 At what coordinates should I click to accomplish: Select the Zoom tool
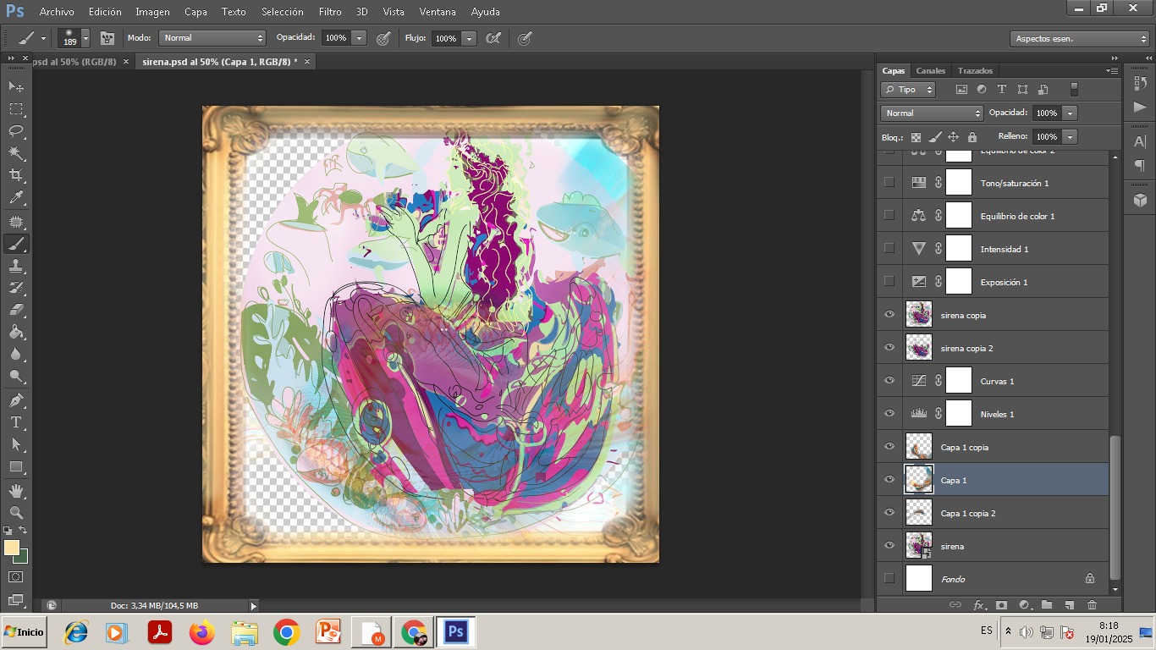click(16, 512)
